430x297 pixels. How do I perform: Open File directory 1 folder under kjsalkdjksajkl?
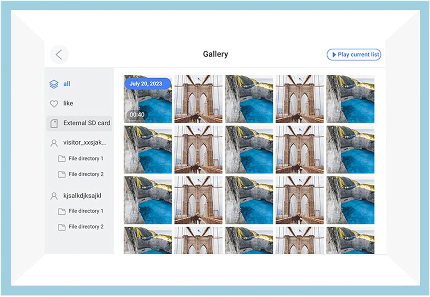tap(62, 211)
